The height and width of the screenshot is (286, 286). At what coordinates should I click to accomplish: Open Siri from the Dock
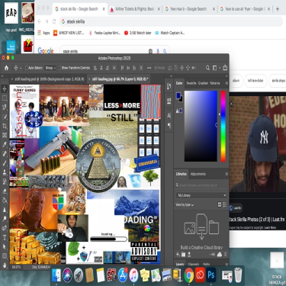(x=67, y=275)
